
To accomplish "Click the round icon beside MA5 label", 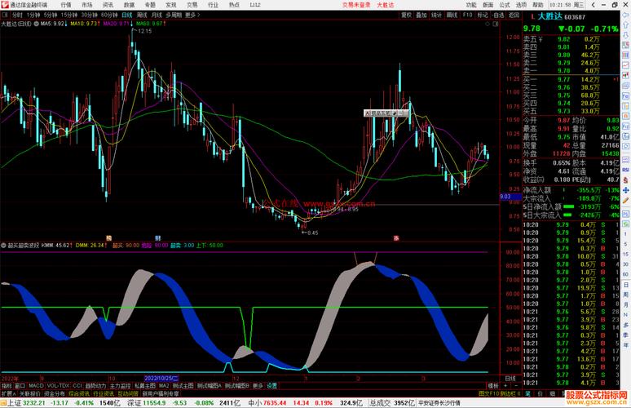I will [36, 24].
